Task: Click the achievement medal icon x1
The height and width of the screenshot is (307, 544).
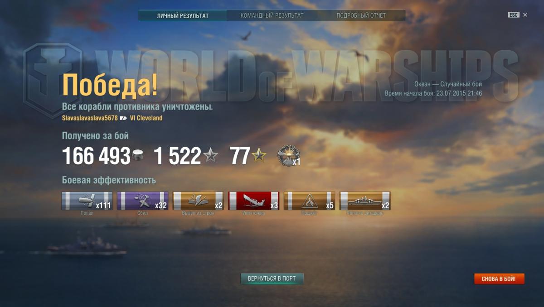Action: coord(287,155)
